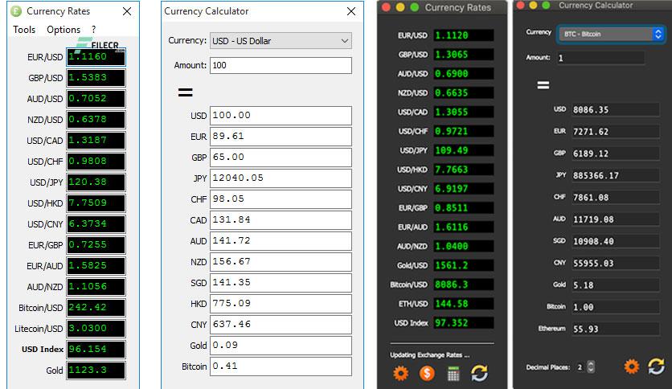Click the dark USD/CAD rate 1.3055
The height and width of the screenshot is (389, 672).
click(x=463, y=112)
